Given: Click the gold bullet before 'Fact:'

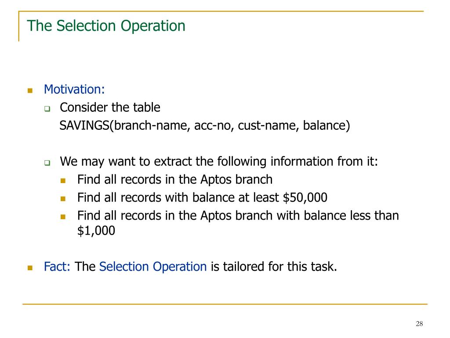Looking at the screenshot, I should (30, 268).
